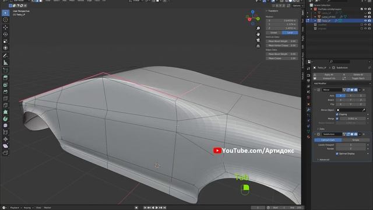Select the Inset Faces tool
Viewport: 373px width, 210px height.
[x=5, y=85]
